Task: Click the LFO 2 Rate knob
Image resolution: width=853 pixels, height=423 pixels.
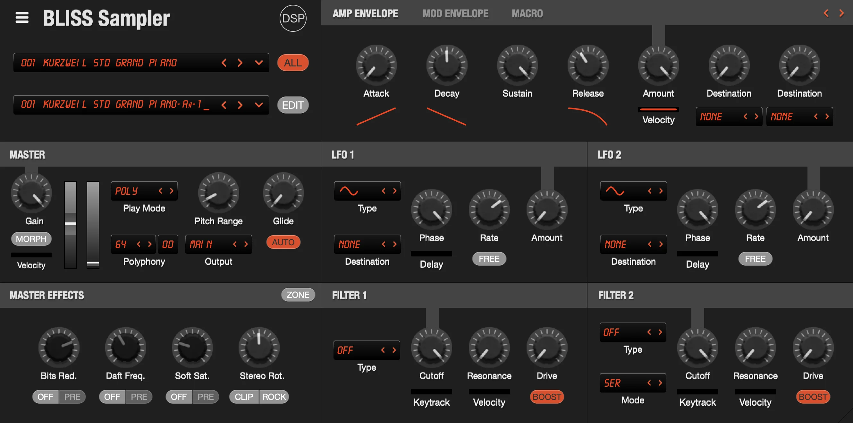Action: tap(755, 210)
